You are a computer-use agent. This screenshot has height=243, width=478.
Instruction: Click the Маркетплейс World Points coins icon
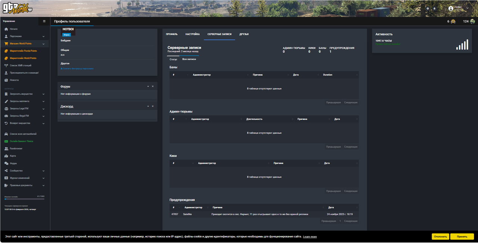pos(6,58)
